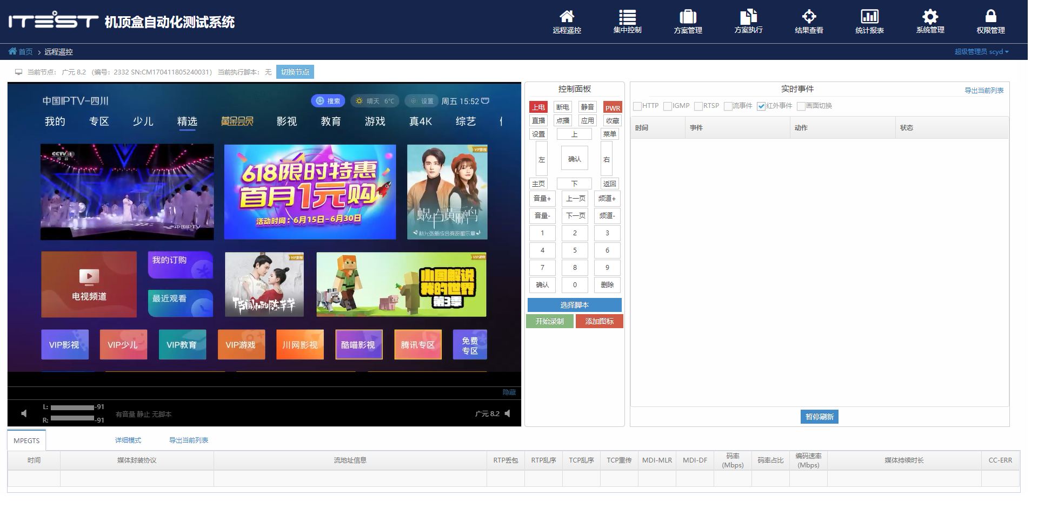1038x523 pixels.
Task: Open 统计报表 bar chart icon
Action: tap(869, 22)
